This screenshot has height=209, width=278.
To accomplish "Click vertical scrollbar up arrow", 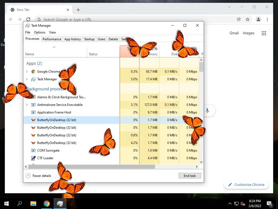I will click(201, 60).
